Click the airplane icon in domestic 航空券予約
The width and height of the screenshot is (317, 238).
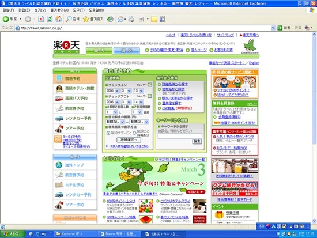point(59,108)
